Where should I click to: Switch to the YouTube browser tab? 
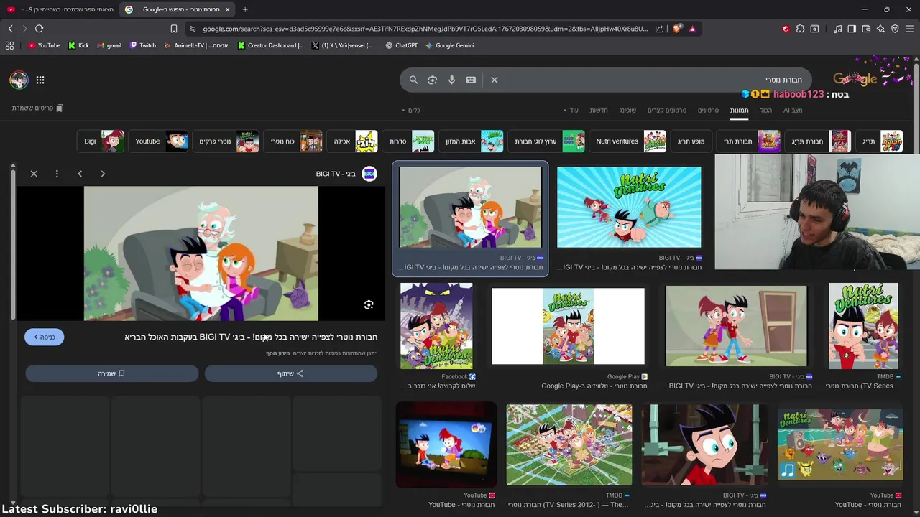(x=60, y=9)
